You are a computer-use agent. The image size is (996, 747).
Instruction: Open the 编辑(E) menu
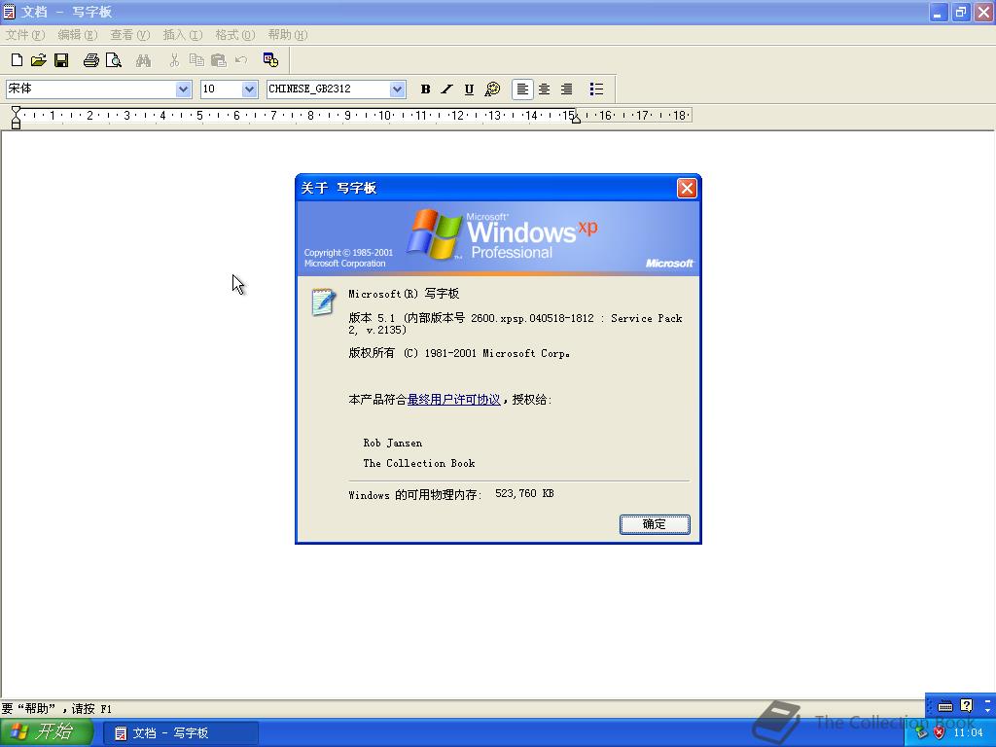78,35
